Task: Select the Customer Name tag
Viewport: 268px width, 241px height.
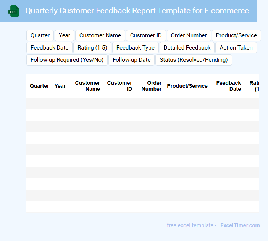Action: tap(100, 35)
